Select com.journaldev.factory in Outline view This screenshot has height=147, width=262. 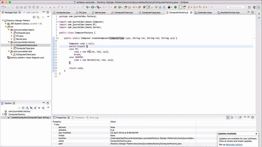tap(19, 111)
